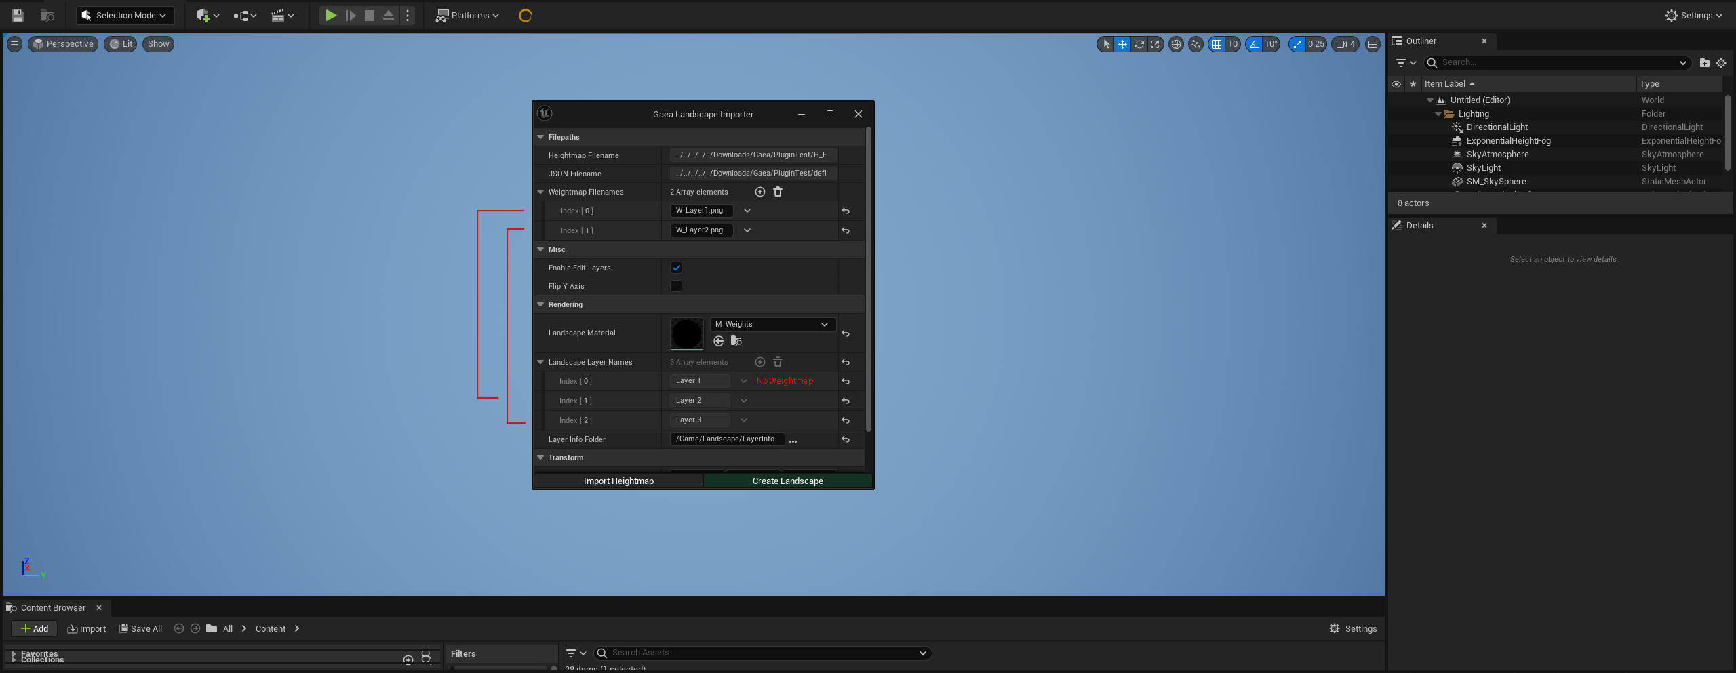Click the Landscape Material thumbnail preview
Image resolution: width=1736 pixels, height=673 pixels.
point(686,333)
